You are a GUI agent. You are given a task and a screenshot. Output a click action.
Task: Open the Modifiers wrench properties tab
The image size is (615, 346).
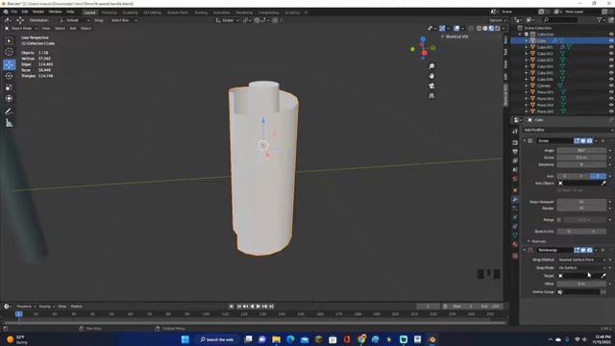(x=515, y=199)
